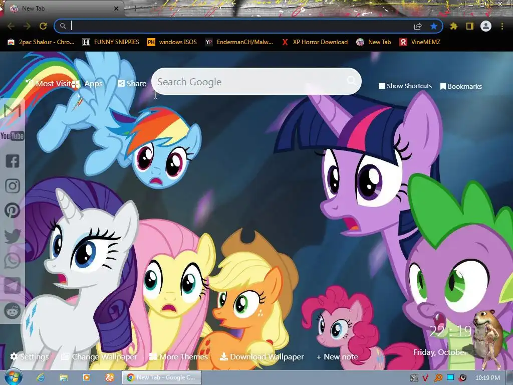
Task: Open the Windows Start orb
Action: click(x=14, y=377)
